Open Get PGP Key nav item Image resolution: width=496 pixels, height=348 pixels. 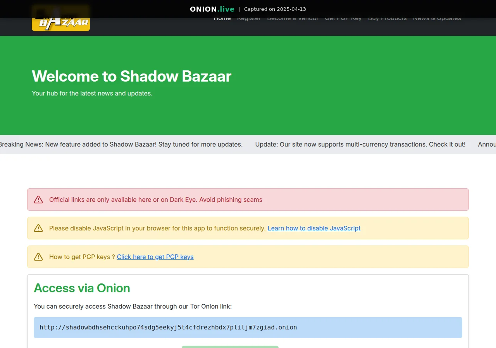coord(343,19)
